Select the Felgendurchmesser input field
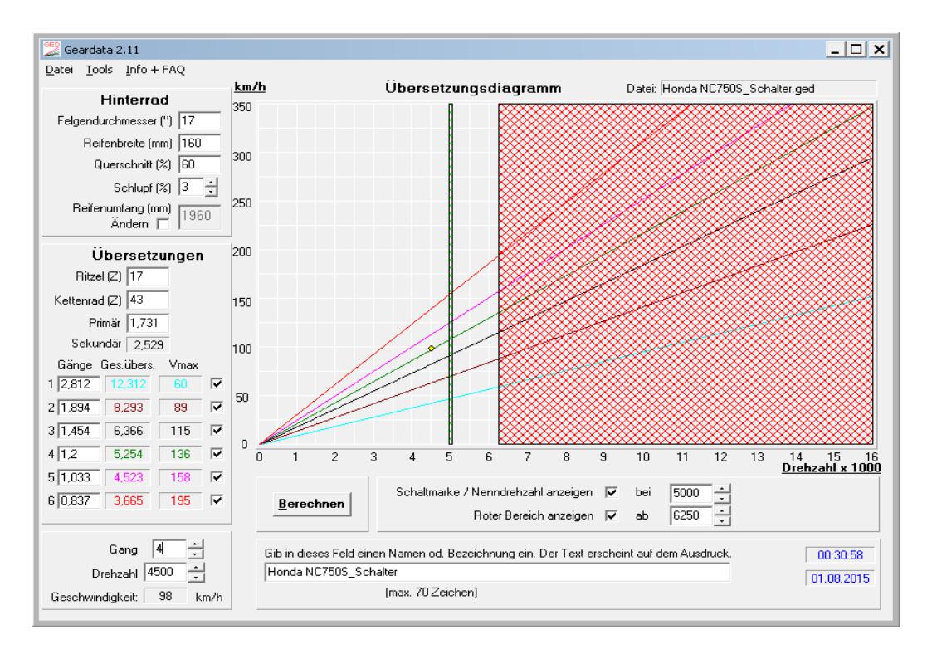The height and width of the screenshot is (659, 932). tap(199, 120)
